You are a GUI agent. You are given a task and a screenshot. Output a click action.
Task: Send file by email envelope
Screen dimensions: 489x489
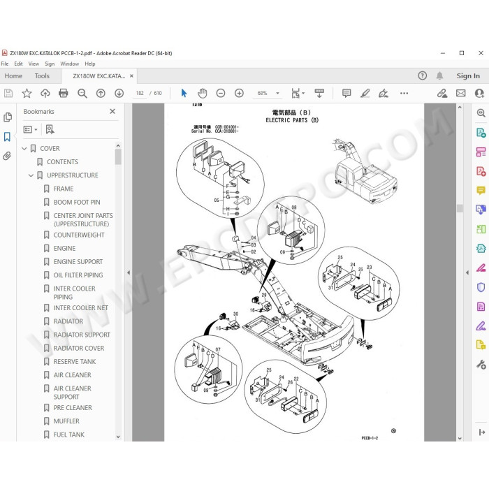pos(460,93)
